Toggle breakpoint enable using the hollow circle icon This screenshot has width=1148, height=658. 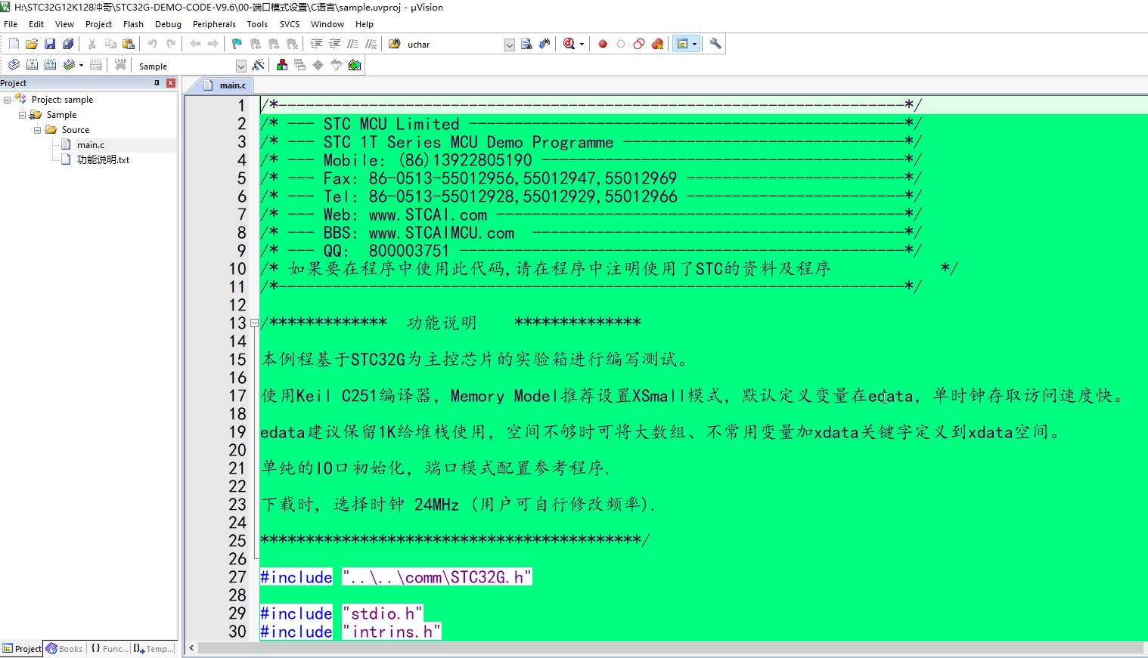[621, 44]
